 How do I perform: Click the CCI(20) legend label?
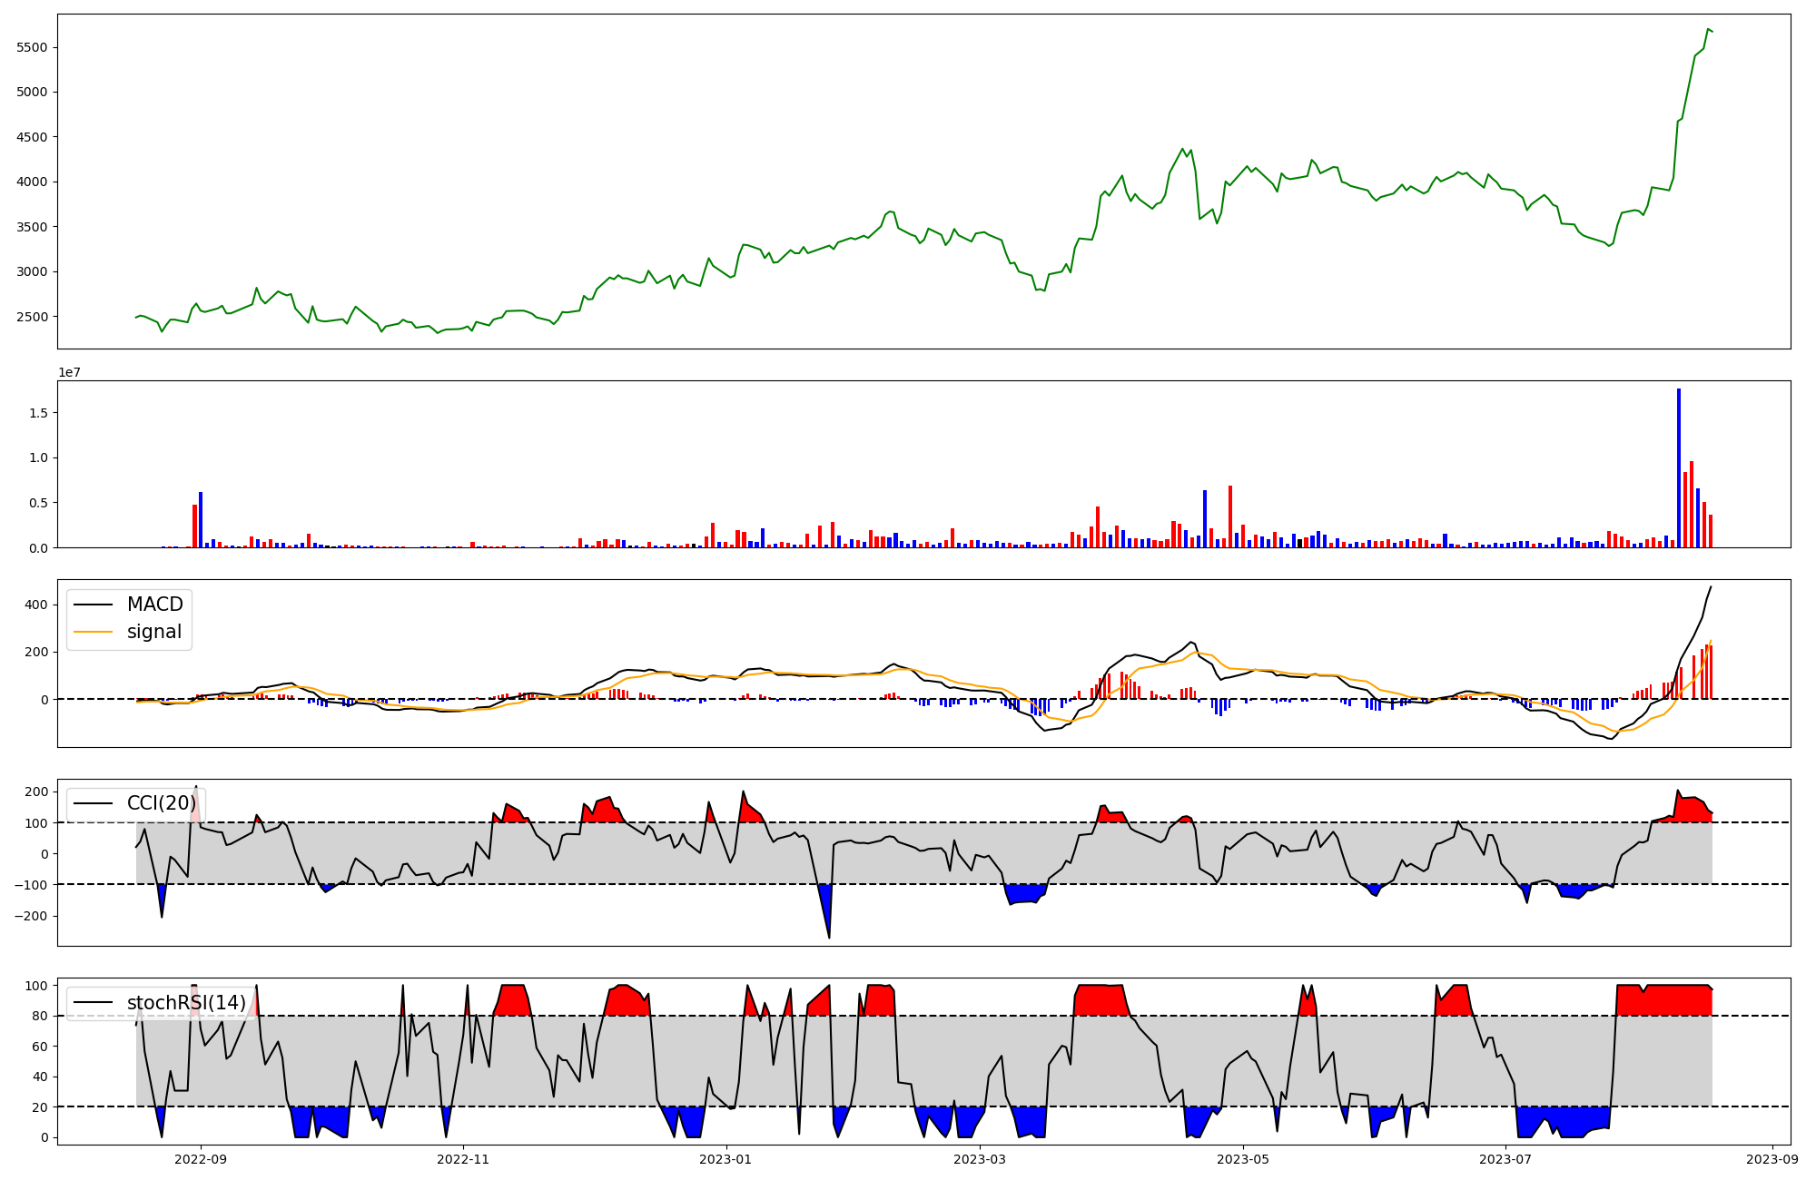[162, 803]
